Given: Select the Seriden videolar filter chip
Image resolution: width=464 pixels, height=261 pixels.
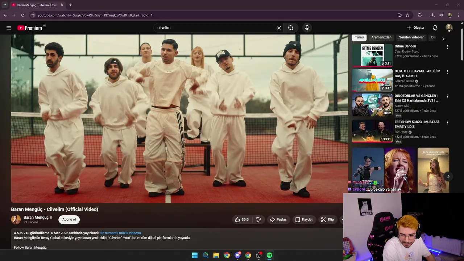Looking at the screenshot, I should click(411, 37).
